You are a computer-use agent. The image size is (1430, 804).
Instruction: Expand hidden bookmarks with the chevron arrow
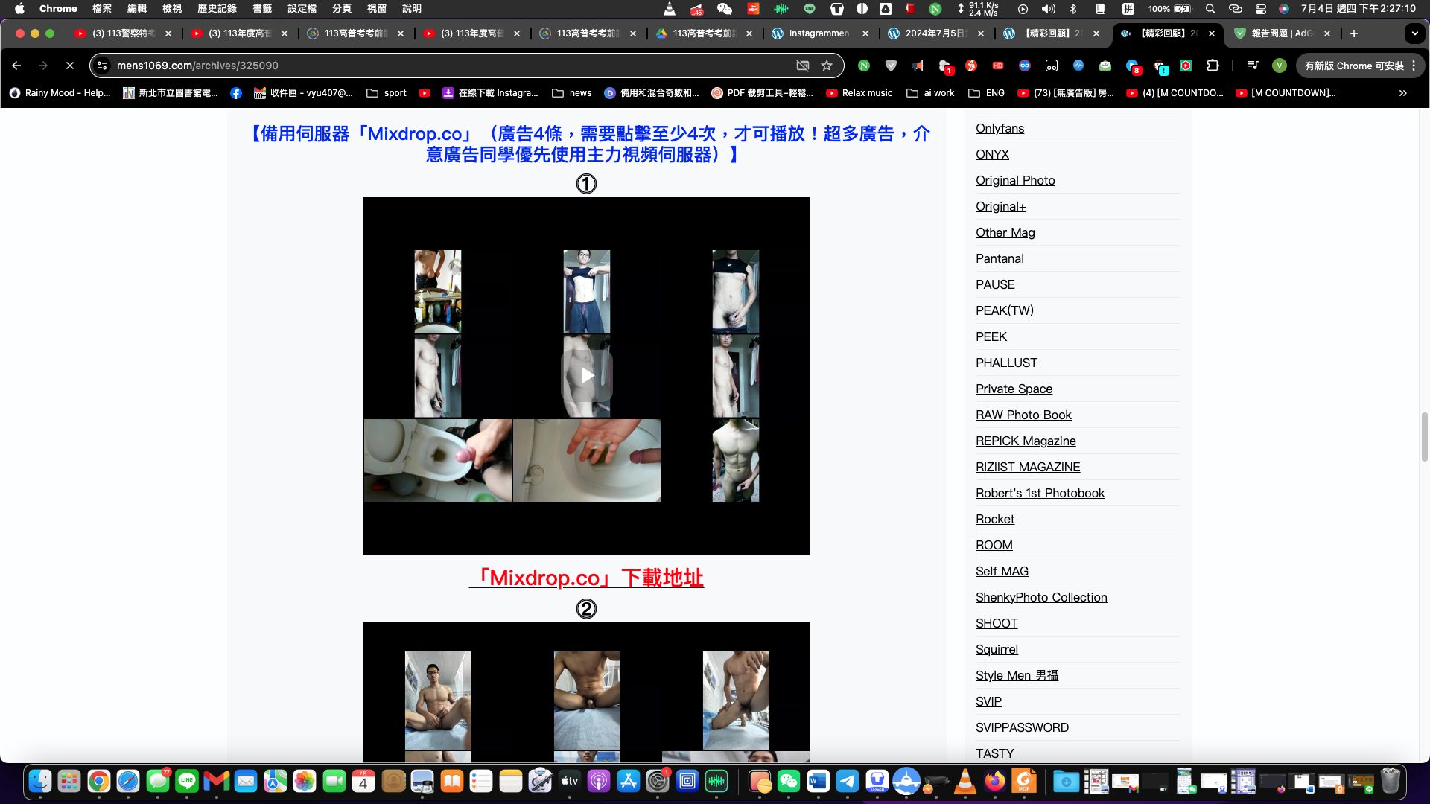[x=1403, y=92]
